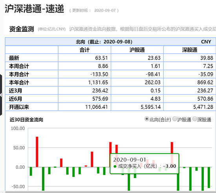The width and height of the screenshot is (216, 193).
Task: Click the 深股通 column header in table
Action: 190,50
